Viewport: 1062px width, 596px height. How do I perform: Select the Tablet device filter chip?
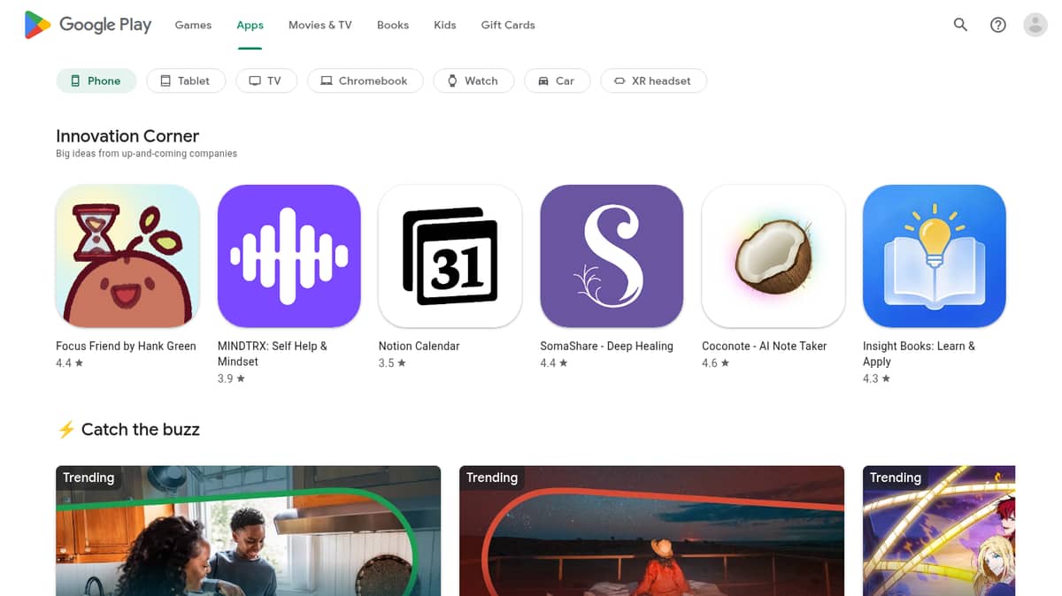(x=185, y=80)
